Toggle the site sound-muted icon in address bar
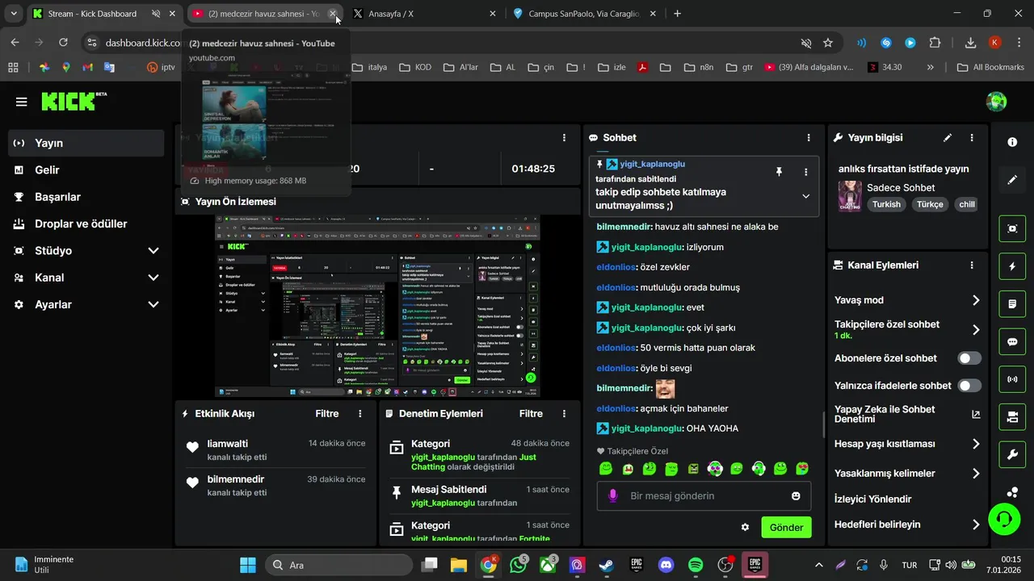The width and height of the screenshot is (1034, 581). click(x=805, y=43)
